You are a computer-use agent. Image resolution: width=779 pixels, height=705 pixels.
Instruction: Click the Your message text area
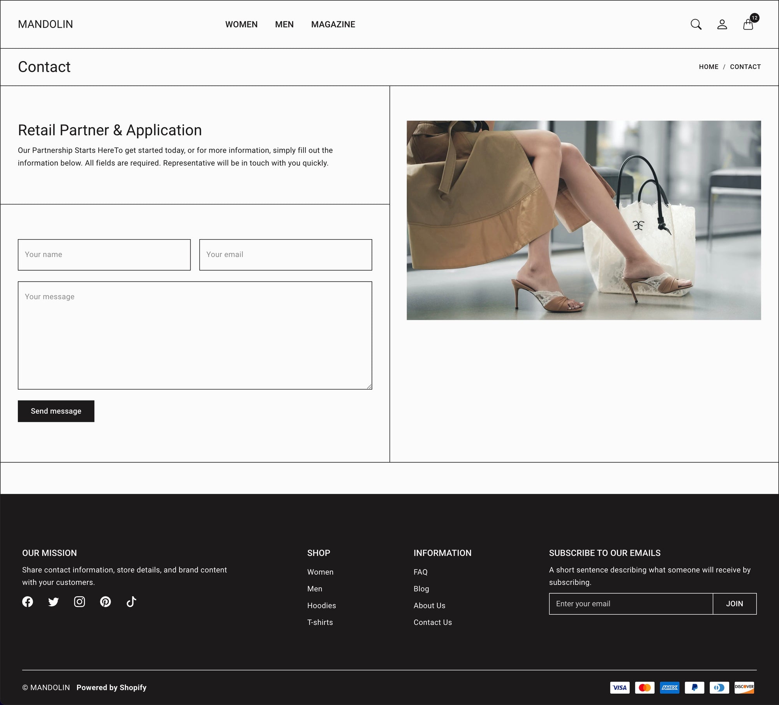coord(195,335)
